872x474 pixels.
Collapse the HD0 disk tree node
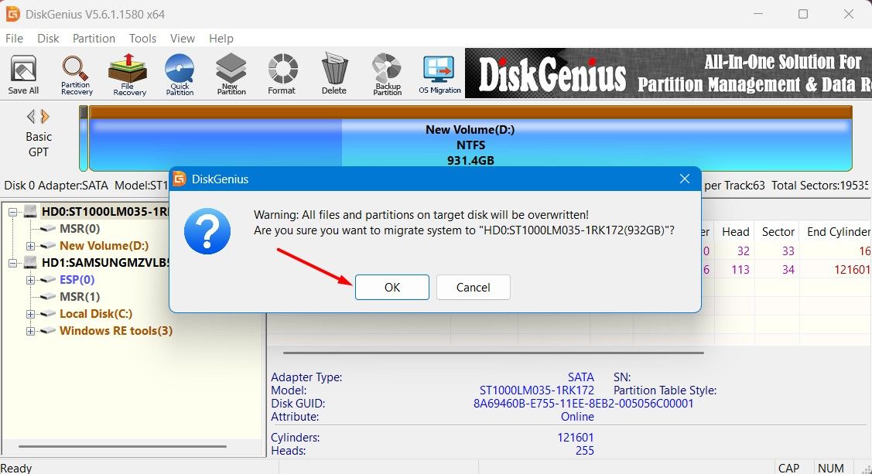click(13, 212)
